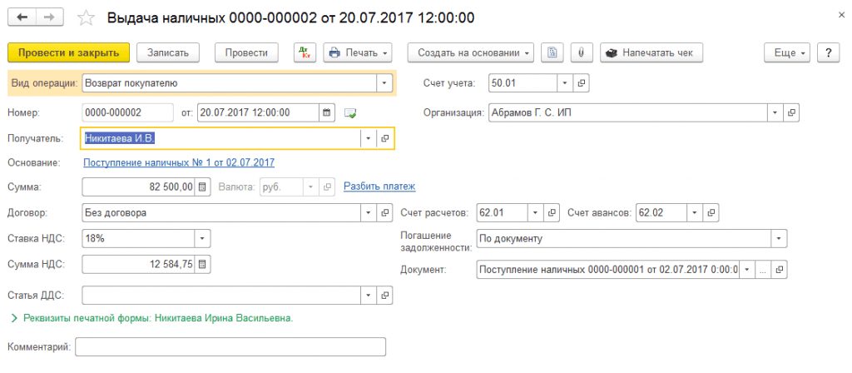This screenshot has height=373, width=852.
Task: Expand Документ field dropdown arrow
Action: [748, 269]
